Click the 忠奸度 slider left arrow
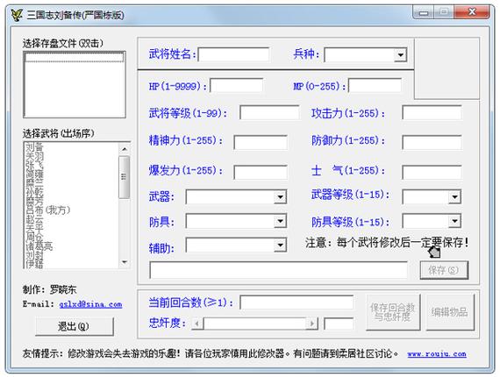Screen dimensions: 500x377 click(x=197, y=324)
